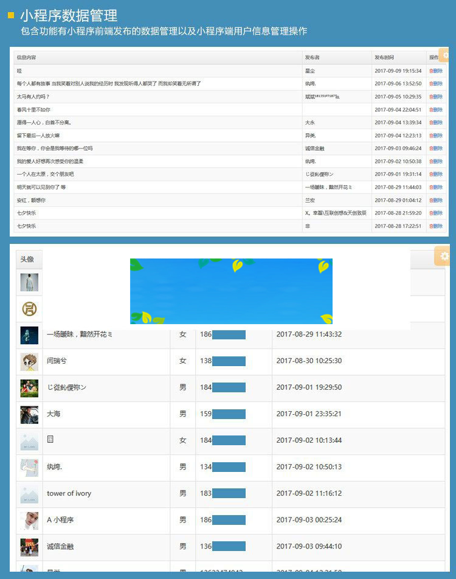This screenshot has height=579, width=456.
Task: Click avatar of user 纨绔. in user list
Action: click(x=29, y=467)
